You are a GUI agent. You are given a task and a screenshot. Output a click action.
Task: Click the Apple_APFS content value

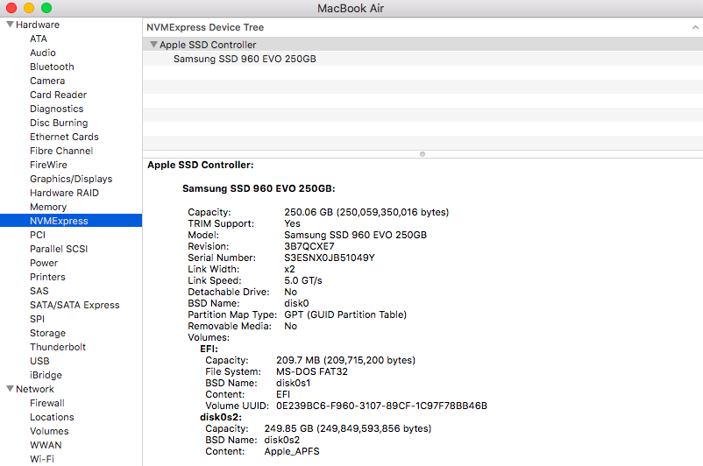(292, 451)
